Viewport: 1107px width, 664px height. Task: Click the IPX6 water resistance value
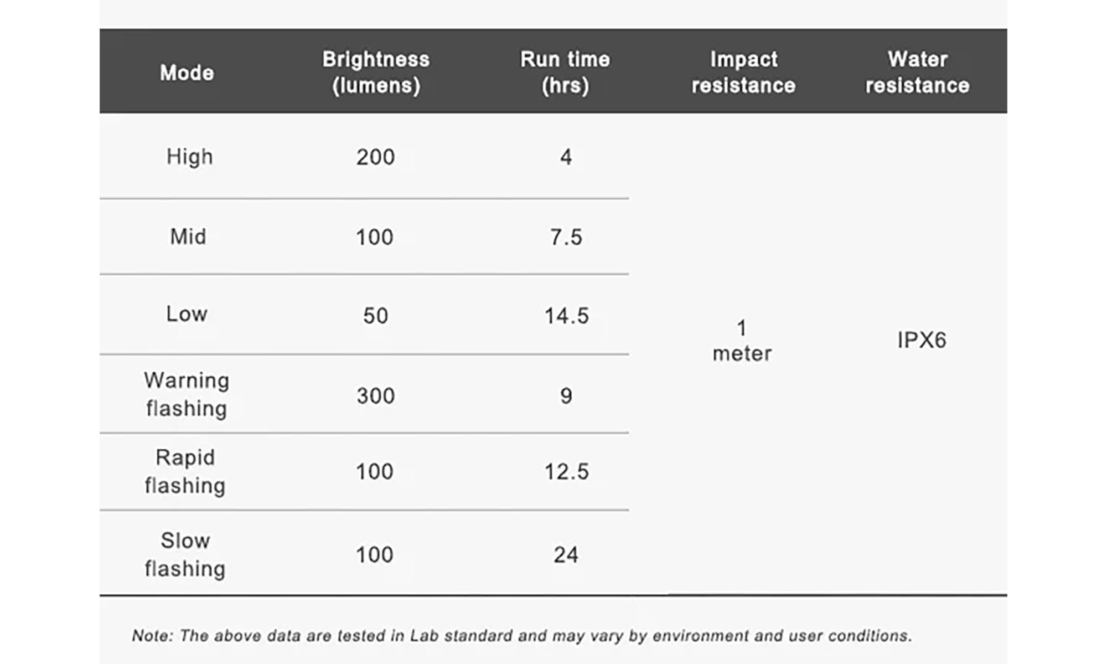[x=922, y=340]
